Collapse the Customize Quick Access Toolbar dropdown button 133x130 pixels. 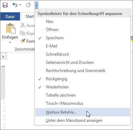(37, 5)
